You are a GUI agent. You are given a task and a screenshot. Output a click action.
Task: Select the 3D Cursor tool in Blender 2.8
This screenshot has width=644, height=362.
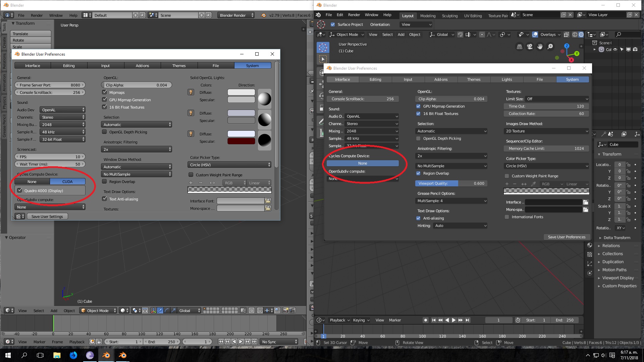click(323, 48)
